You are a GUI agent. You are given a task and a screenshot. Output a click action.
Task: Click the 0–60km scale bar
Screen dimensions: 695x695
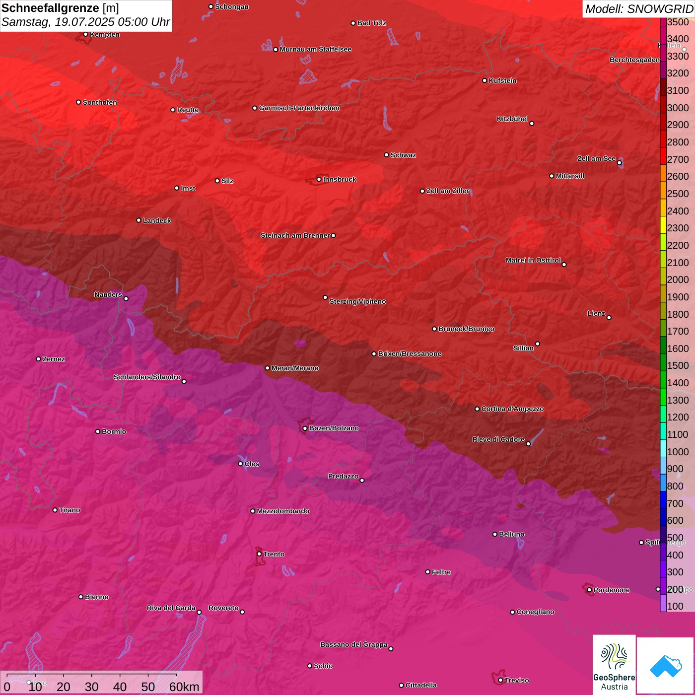(102, 683)
